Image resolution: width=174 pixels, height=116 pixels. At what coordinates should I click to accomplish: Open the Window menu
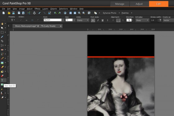click(x=74, y=9)
